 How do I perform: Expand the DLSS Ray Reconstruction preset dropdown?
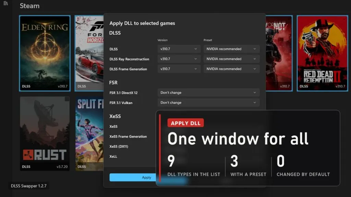click(x=231, y=59)
